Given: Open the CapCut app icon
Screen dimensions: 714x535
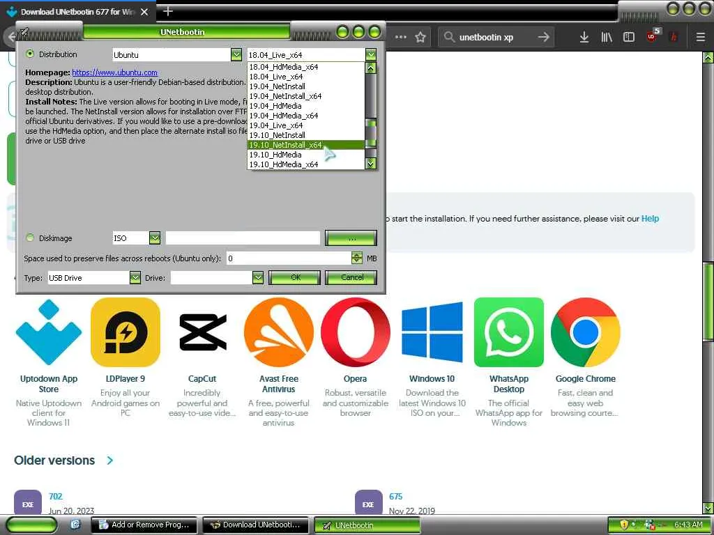Looking at the screenshot, I should coord(202,332).
